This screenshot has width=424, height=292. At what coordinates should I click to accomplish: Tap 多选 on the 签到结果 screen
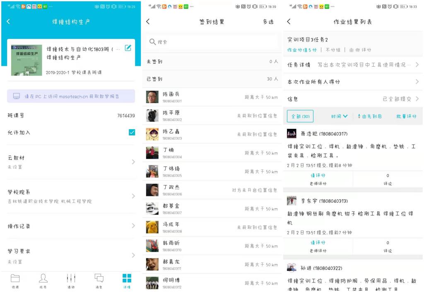[x=267, y=22]
